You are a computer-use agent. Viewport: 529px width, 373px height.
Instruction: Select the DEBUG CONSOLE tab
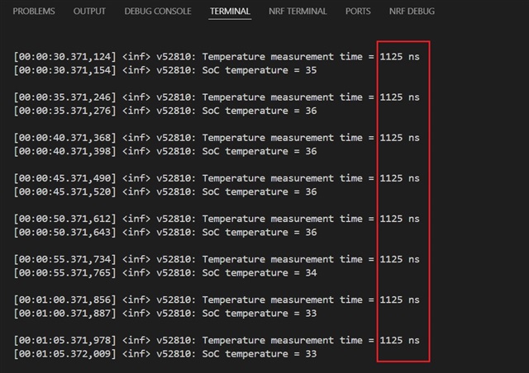click(157, 12)
